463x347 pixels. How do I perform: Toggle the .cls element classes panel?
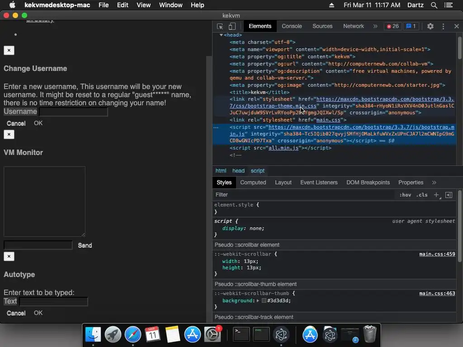coord(422,195)
